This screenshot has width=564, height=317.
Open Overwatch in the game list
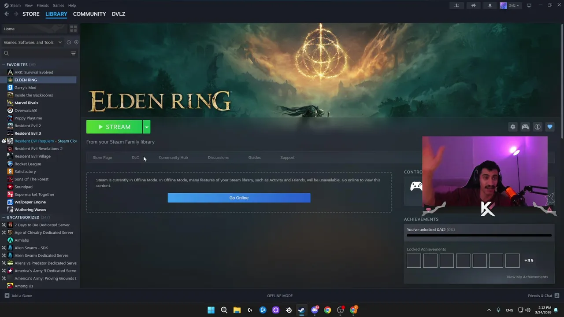(26, 111)
